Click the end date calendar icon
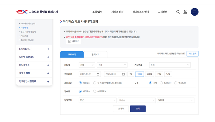The width and height of the screenshot is (215, 122). [123, 74]
